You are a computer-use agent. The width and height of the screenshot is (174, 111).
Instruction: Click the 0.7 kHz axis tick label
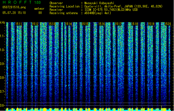tap(2, 92)
